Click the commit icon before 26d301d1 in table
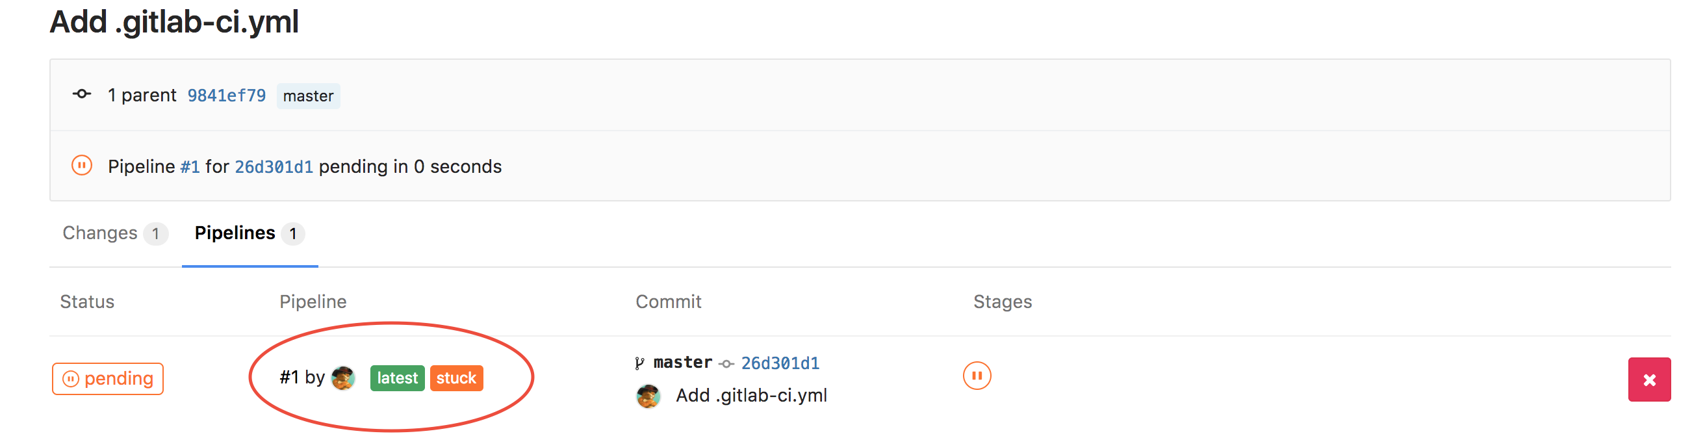 tap(726, 363)
